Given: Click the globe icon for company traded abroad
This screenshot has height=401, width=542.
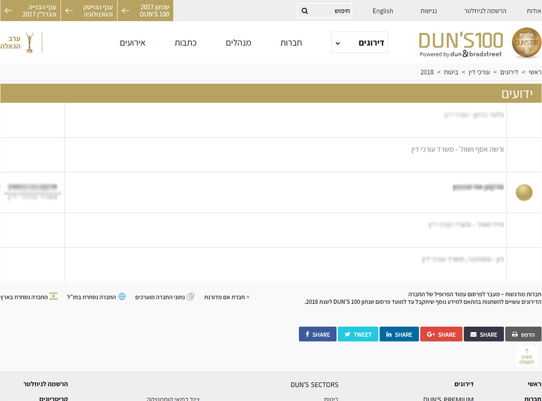Looking at the screenshot, I should pyautogui.click(x=122, y=296).
